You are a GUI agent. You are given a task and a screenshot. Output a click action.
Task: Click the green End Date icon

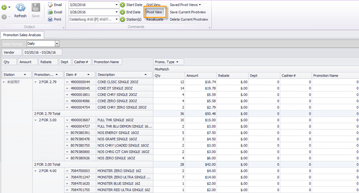(x=123, y=12)
